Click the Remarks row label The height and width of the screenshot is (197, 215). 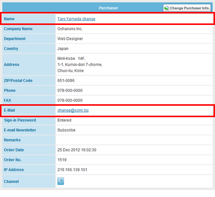point(12,140)
